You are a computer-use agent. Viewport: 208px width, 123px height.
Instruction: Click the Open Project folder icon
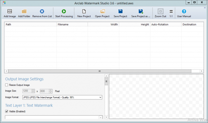[102, 11]
